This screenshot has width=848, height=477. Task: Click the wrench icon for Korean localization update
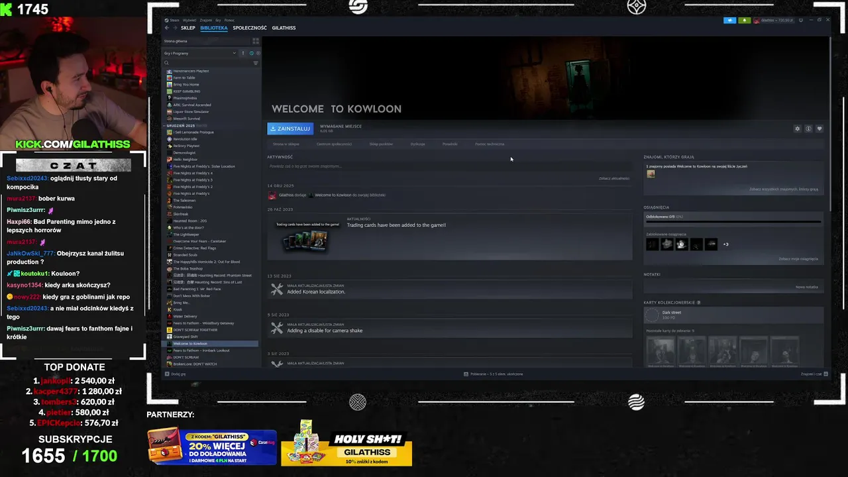click(277, 290)
